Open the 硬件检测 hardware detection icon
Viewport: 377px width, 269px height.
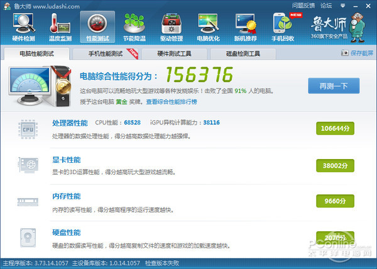[24, 27]
